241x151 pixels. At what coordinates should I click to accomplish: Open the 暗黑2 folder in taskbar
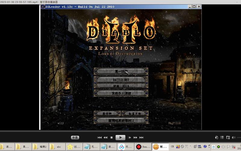pos(40,147)
